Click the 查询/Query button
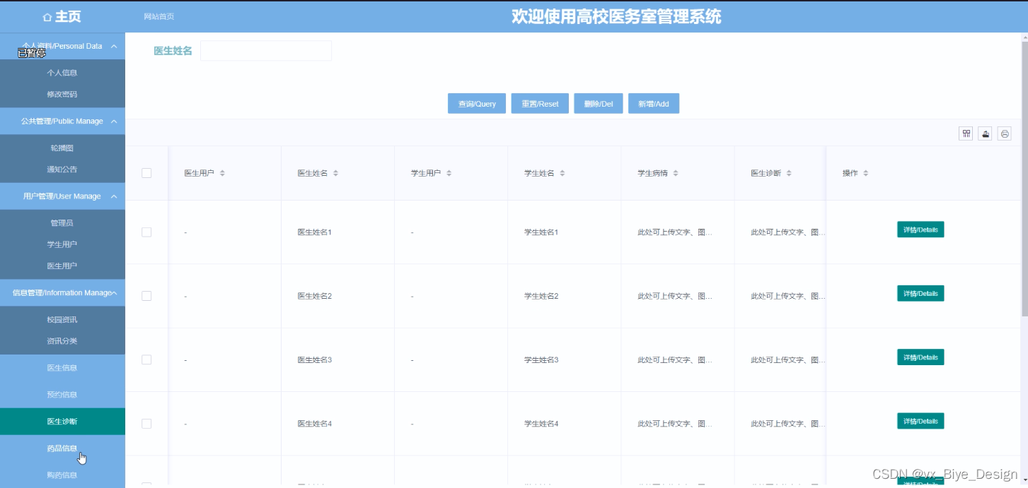The width and height of the screenshot is (1028, 488). click(477, 104)
